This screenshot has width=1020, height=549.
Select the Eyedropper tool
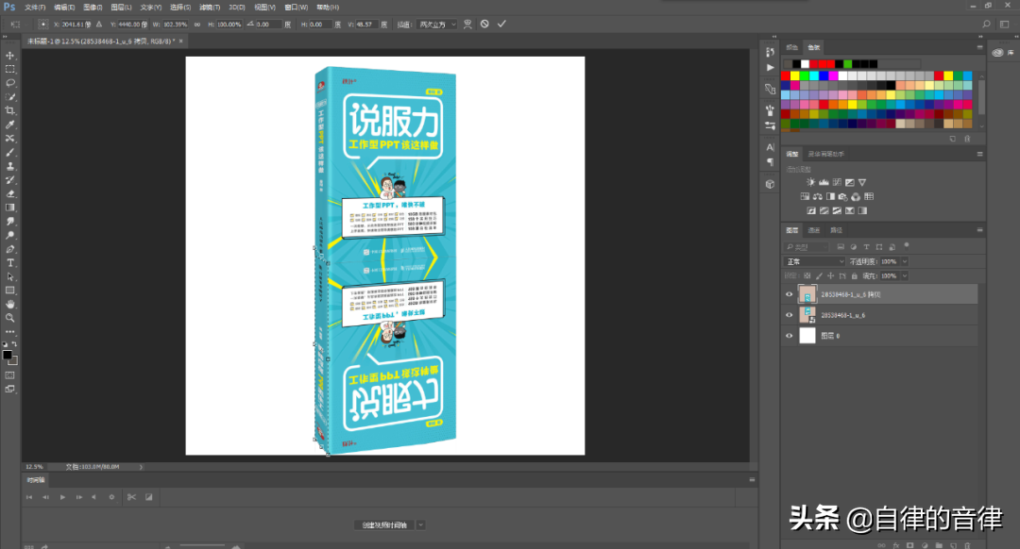tap(9, 125)
